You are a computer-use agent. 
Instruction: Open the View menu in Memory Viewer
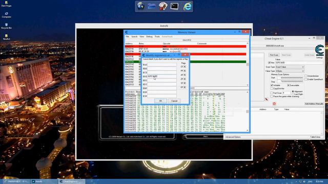click(142, 36)
